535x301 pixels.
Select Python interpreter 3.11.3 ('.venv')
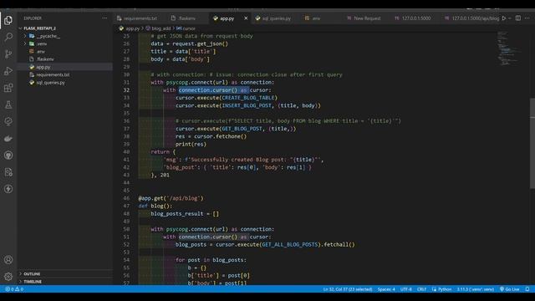pos(476,289)
